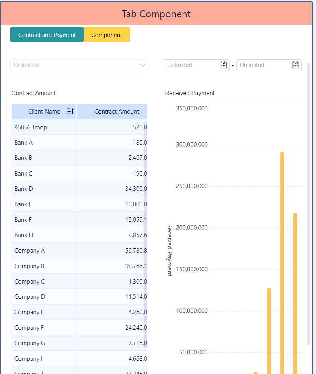316x374 pixels.
Task: Open the calendar icon for the start date
Action: [223, 65]
